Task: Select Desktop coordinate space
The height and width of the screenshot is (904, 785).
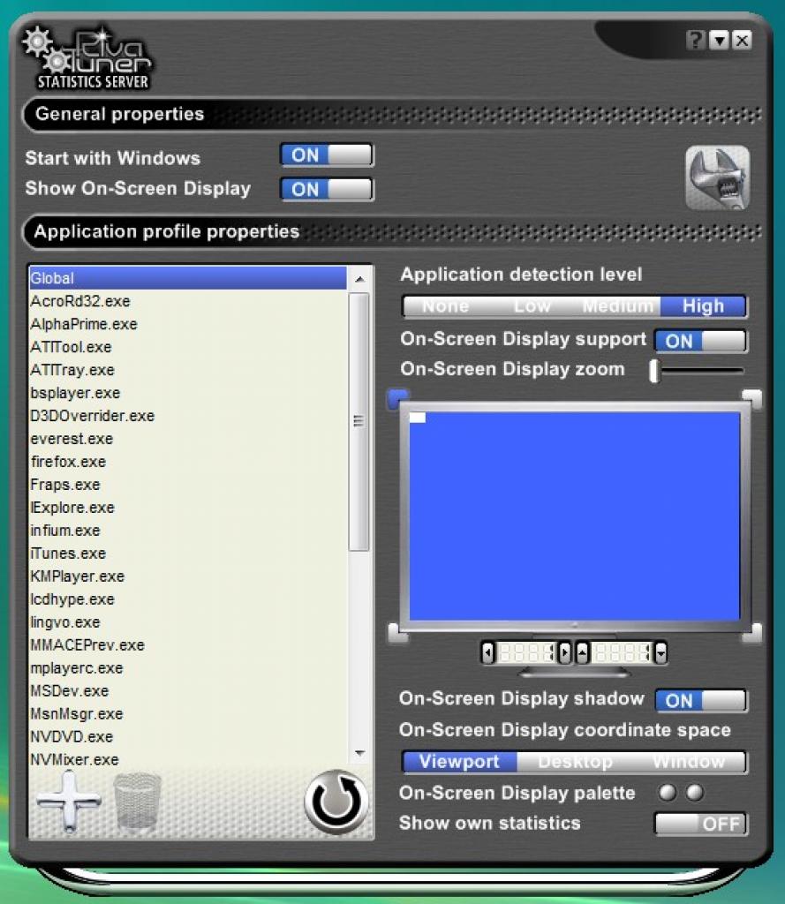Action: (x=575, y=762)
